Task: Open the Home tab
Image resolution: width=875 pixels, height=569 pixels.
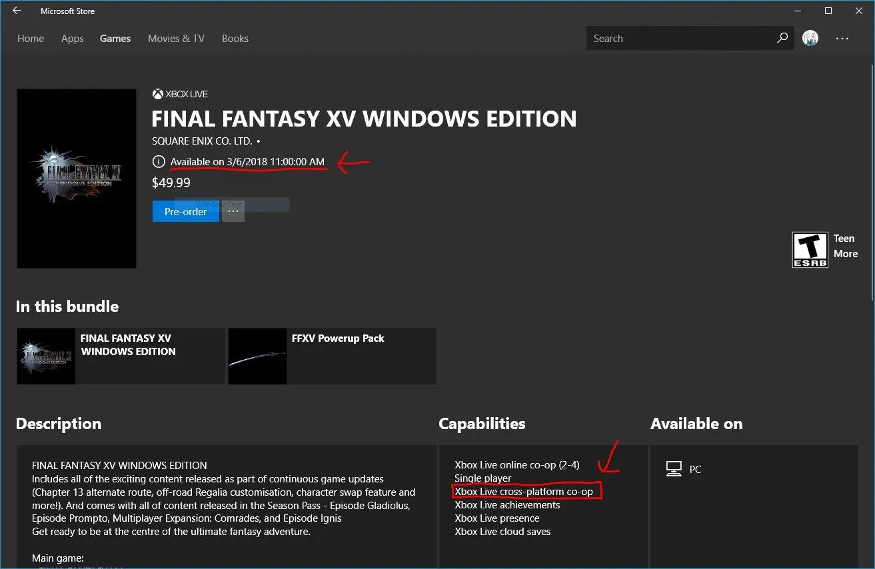Action: [31, 39]
